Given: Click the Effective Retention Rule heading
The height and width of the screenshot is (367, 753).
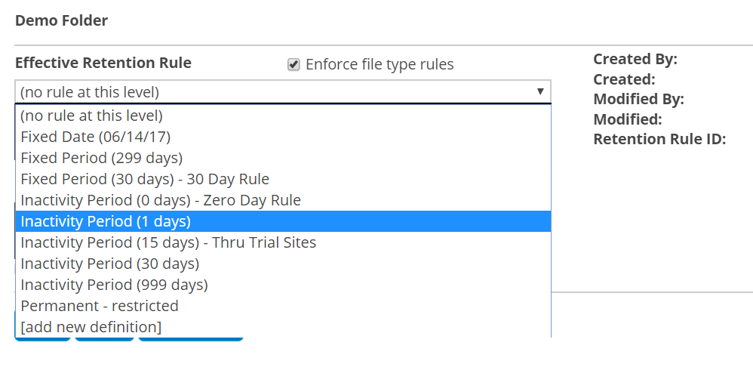Looking at the screenshot, I should 103,63.
